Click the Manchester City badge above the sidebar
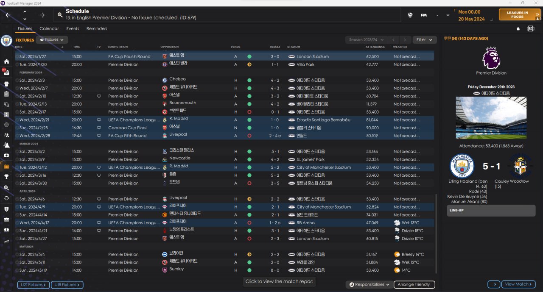The width and height of the screenshot is (543, 292). 6,40
